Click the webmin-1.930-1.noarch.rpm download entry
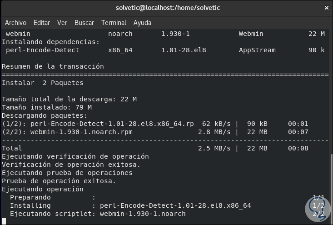 click(x=81, y=132)
